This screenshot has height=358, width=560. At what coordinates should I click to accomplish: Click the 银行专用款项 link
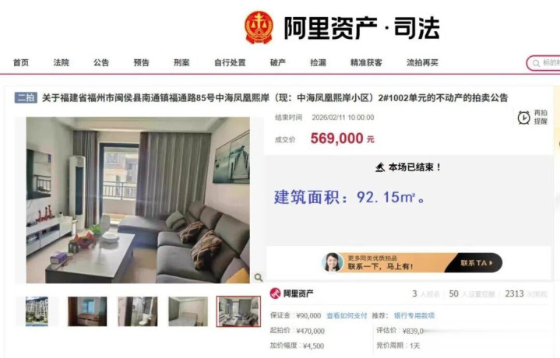point(414,315)
